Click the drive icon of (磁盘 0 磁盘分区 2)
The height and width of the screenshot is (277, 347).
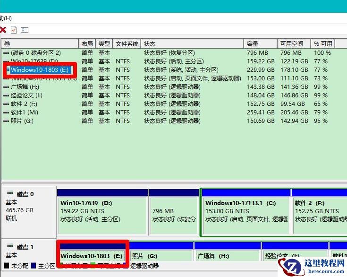tap(6, 53)
